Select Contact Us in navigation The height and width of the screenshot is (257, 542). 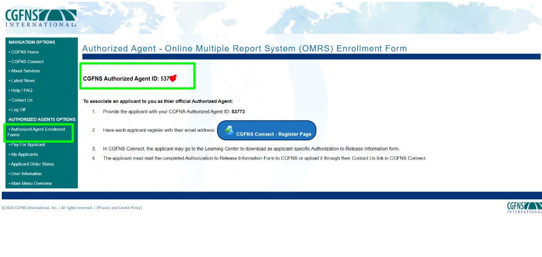[x=22, y=100]
